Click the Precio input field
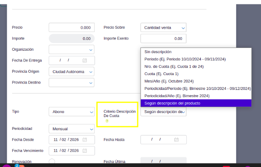 71,28
